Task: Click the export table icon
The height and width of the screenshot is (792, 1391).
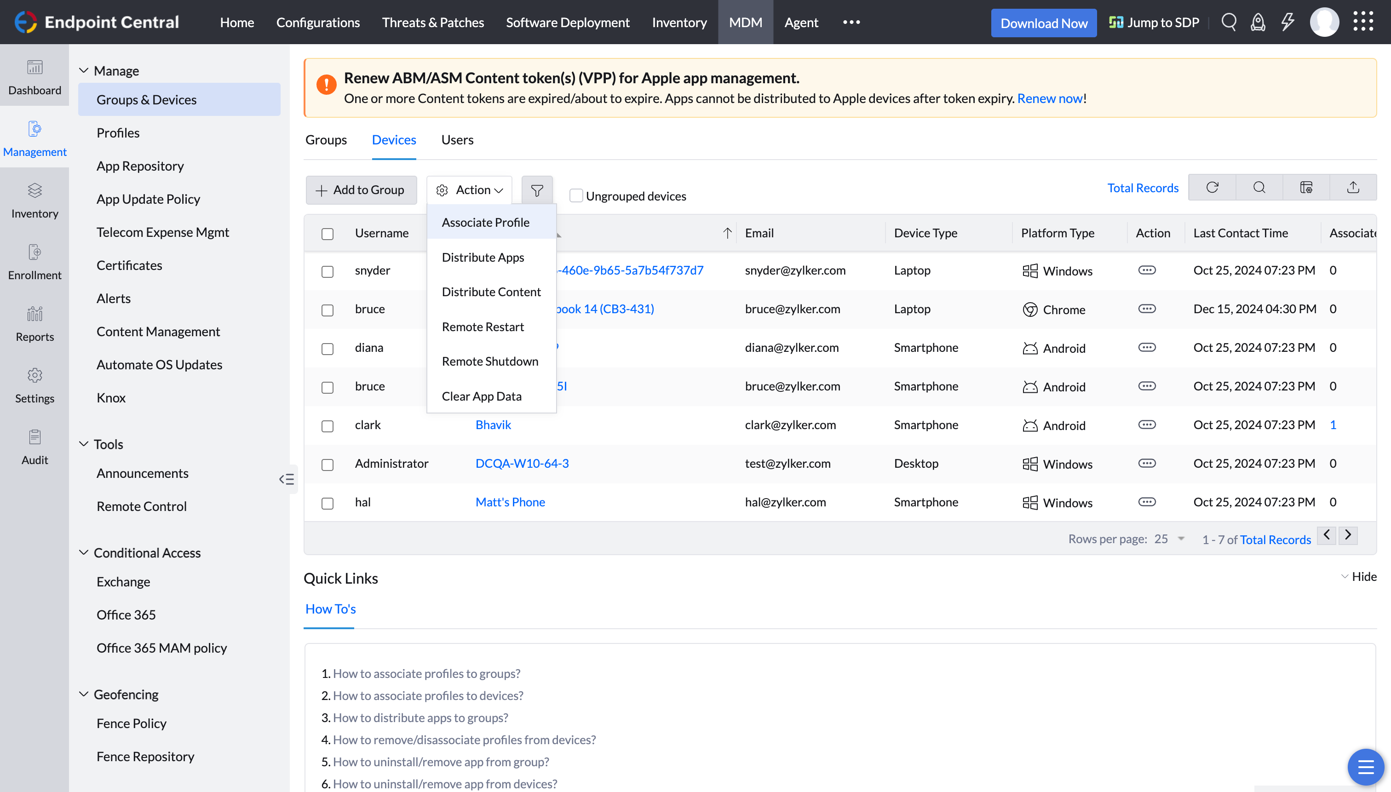Action: point(1353,188)
